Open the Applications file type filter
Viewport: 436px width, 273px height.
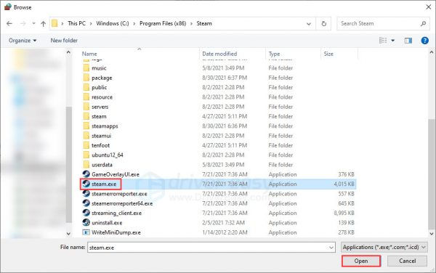[384, 247]
